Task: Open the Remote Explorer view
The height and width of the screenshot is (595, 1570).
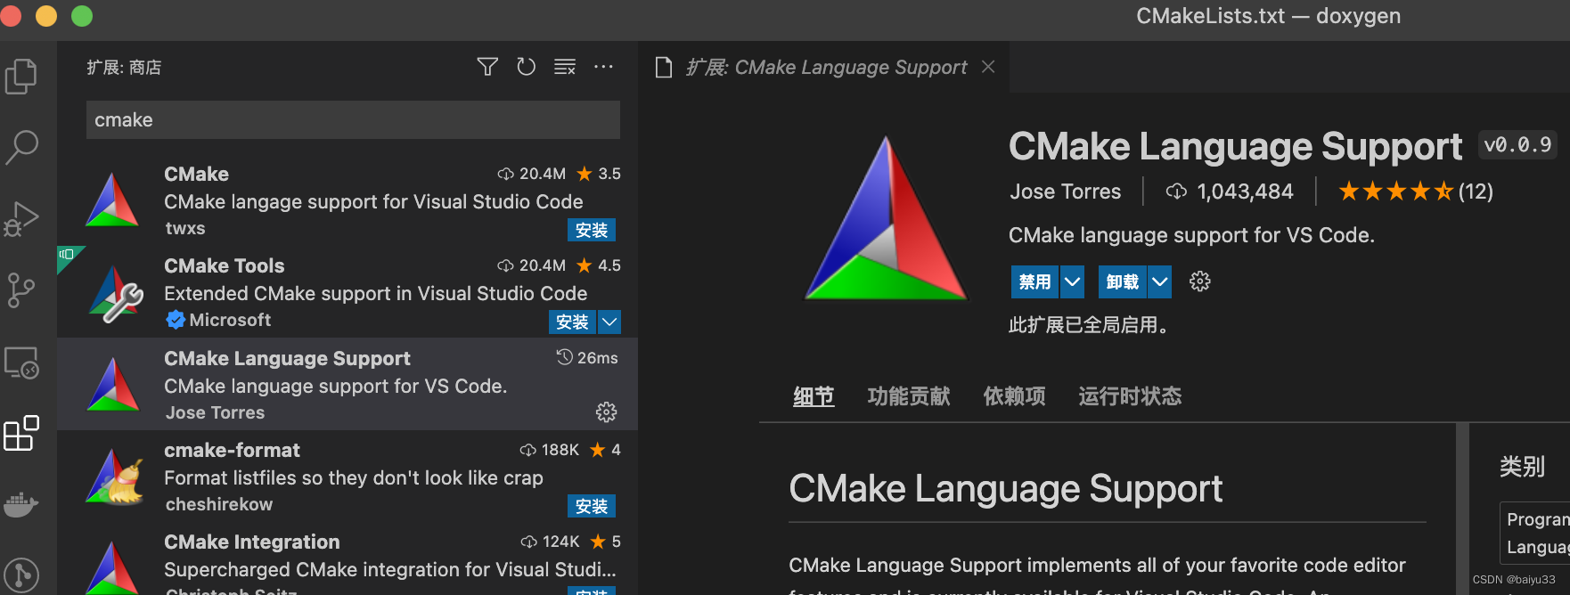Action: 21,363
